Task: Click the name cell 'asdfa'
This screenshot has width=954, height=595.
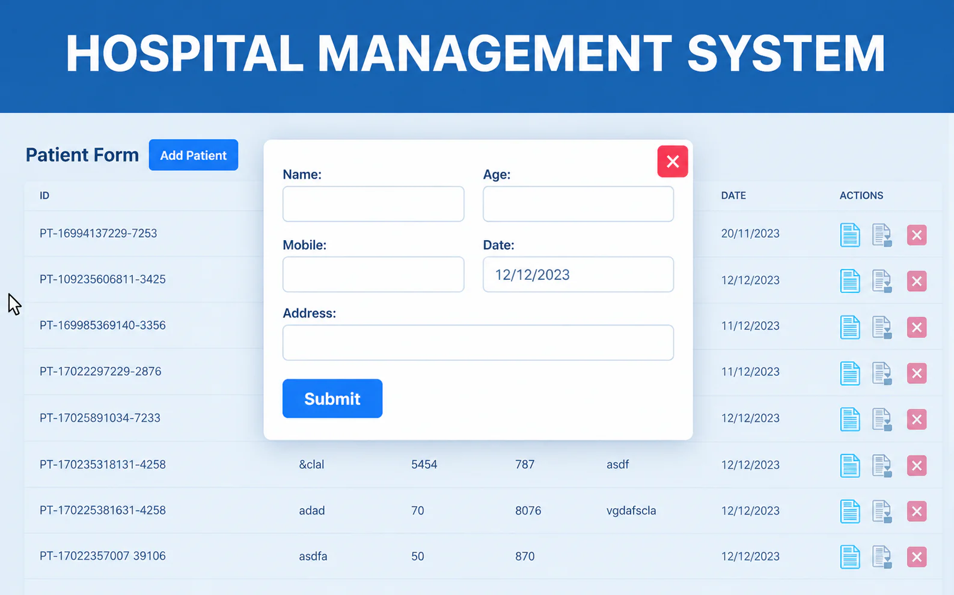Action: tap(313, 556)
